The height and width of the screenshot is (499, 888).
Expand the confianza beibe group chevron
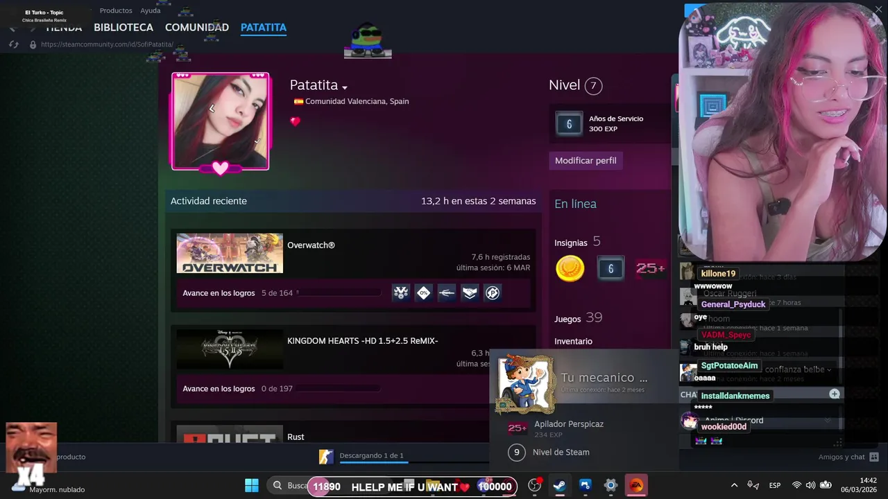point(828,370)
